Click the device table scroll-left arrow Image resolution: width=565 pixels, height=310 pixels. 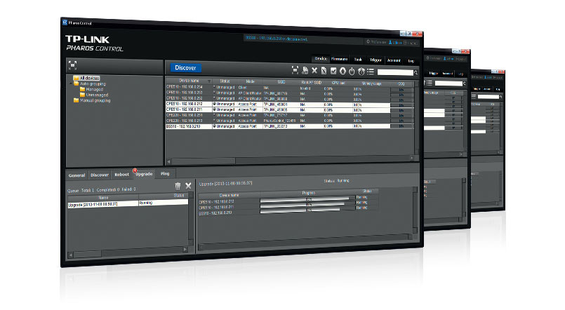168,161
